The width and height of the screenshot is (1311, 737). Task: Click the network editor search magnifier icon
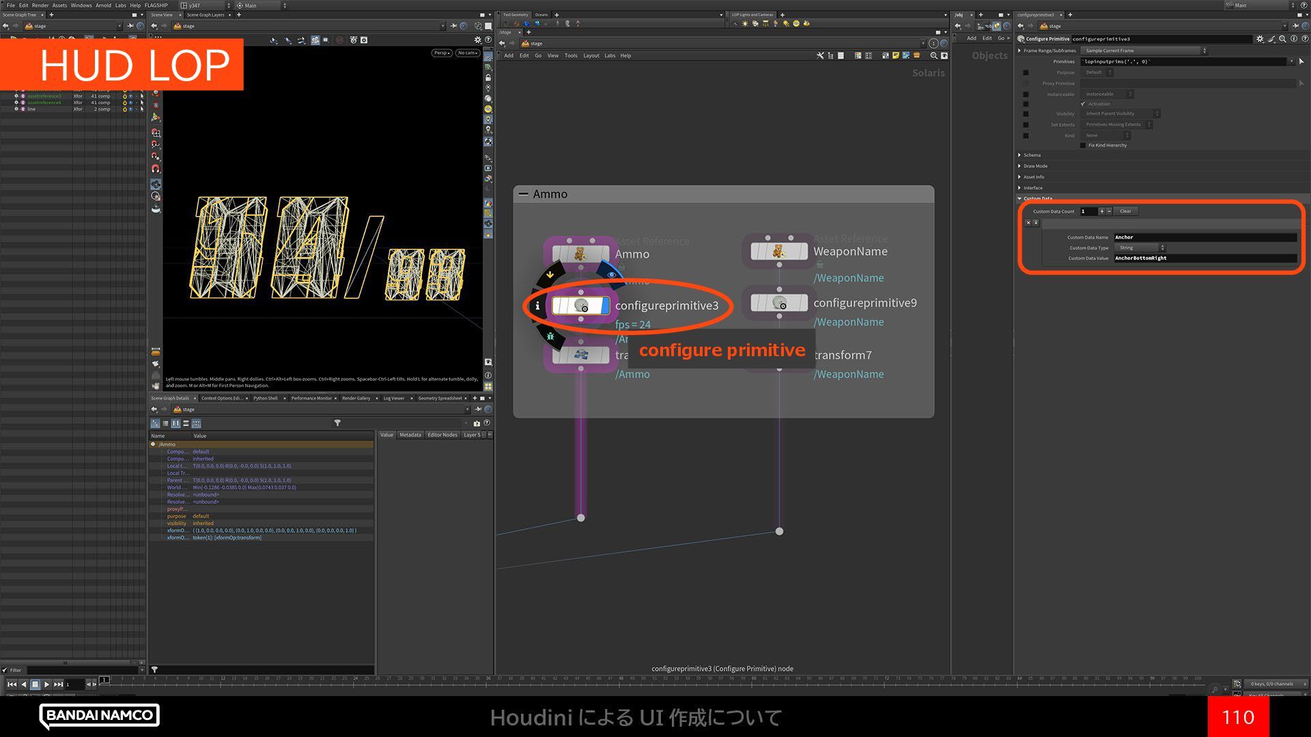click(933, 55)
